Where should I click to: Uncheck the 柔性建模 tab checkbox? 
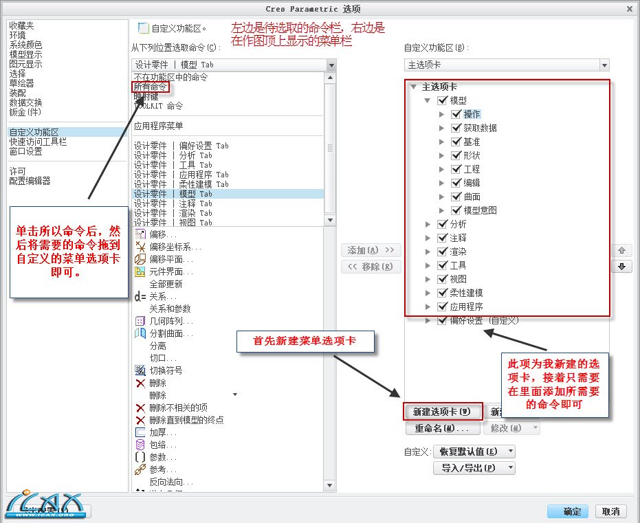[443, 293]
